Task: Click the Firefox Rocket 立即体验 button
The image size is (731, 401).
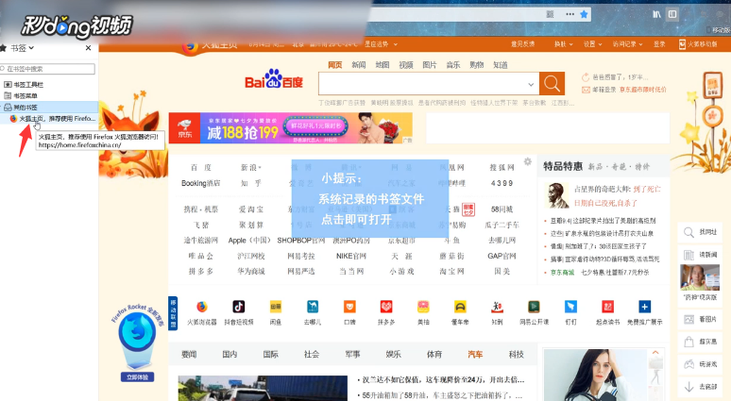Action: (x=137, y=376)
